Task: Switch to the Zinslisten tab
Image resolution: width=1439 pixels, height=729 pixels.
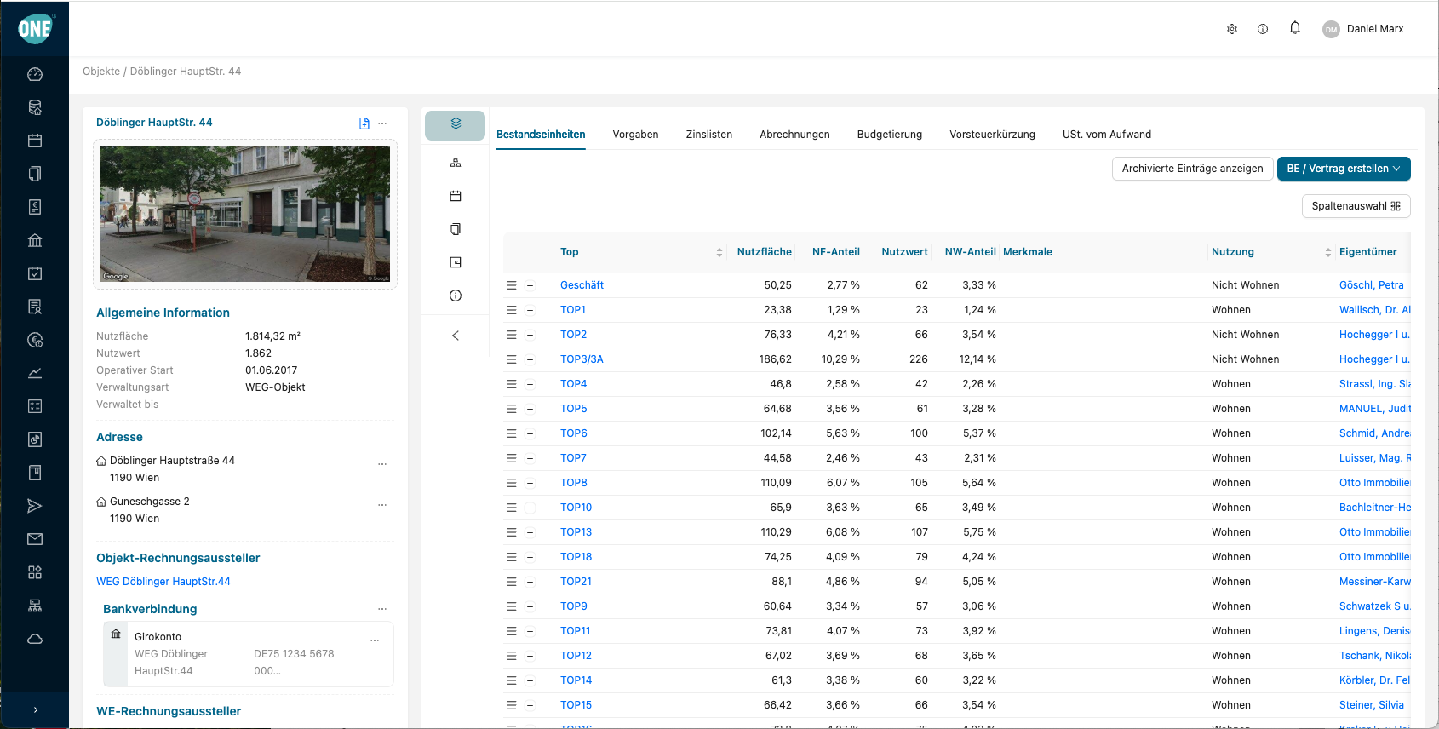Action: pos(709,135)
